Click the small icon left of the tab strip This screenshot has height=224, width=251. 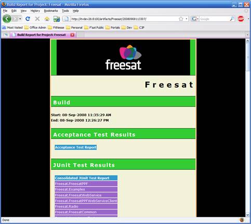point(6,35)
